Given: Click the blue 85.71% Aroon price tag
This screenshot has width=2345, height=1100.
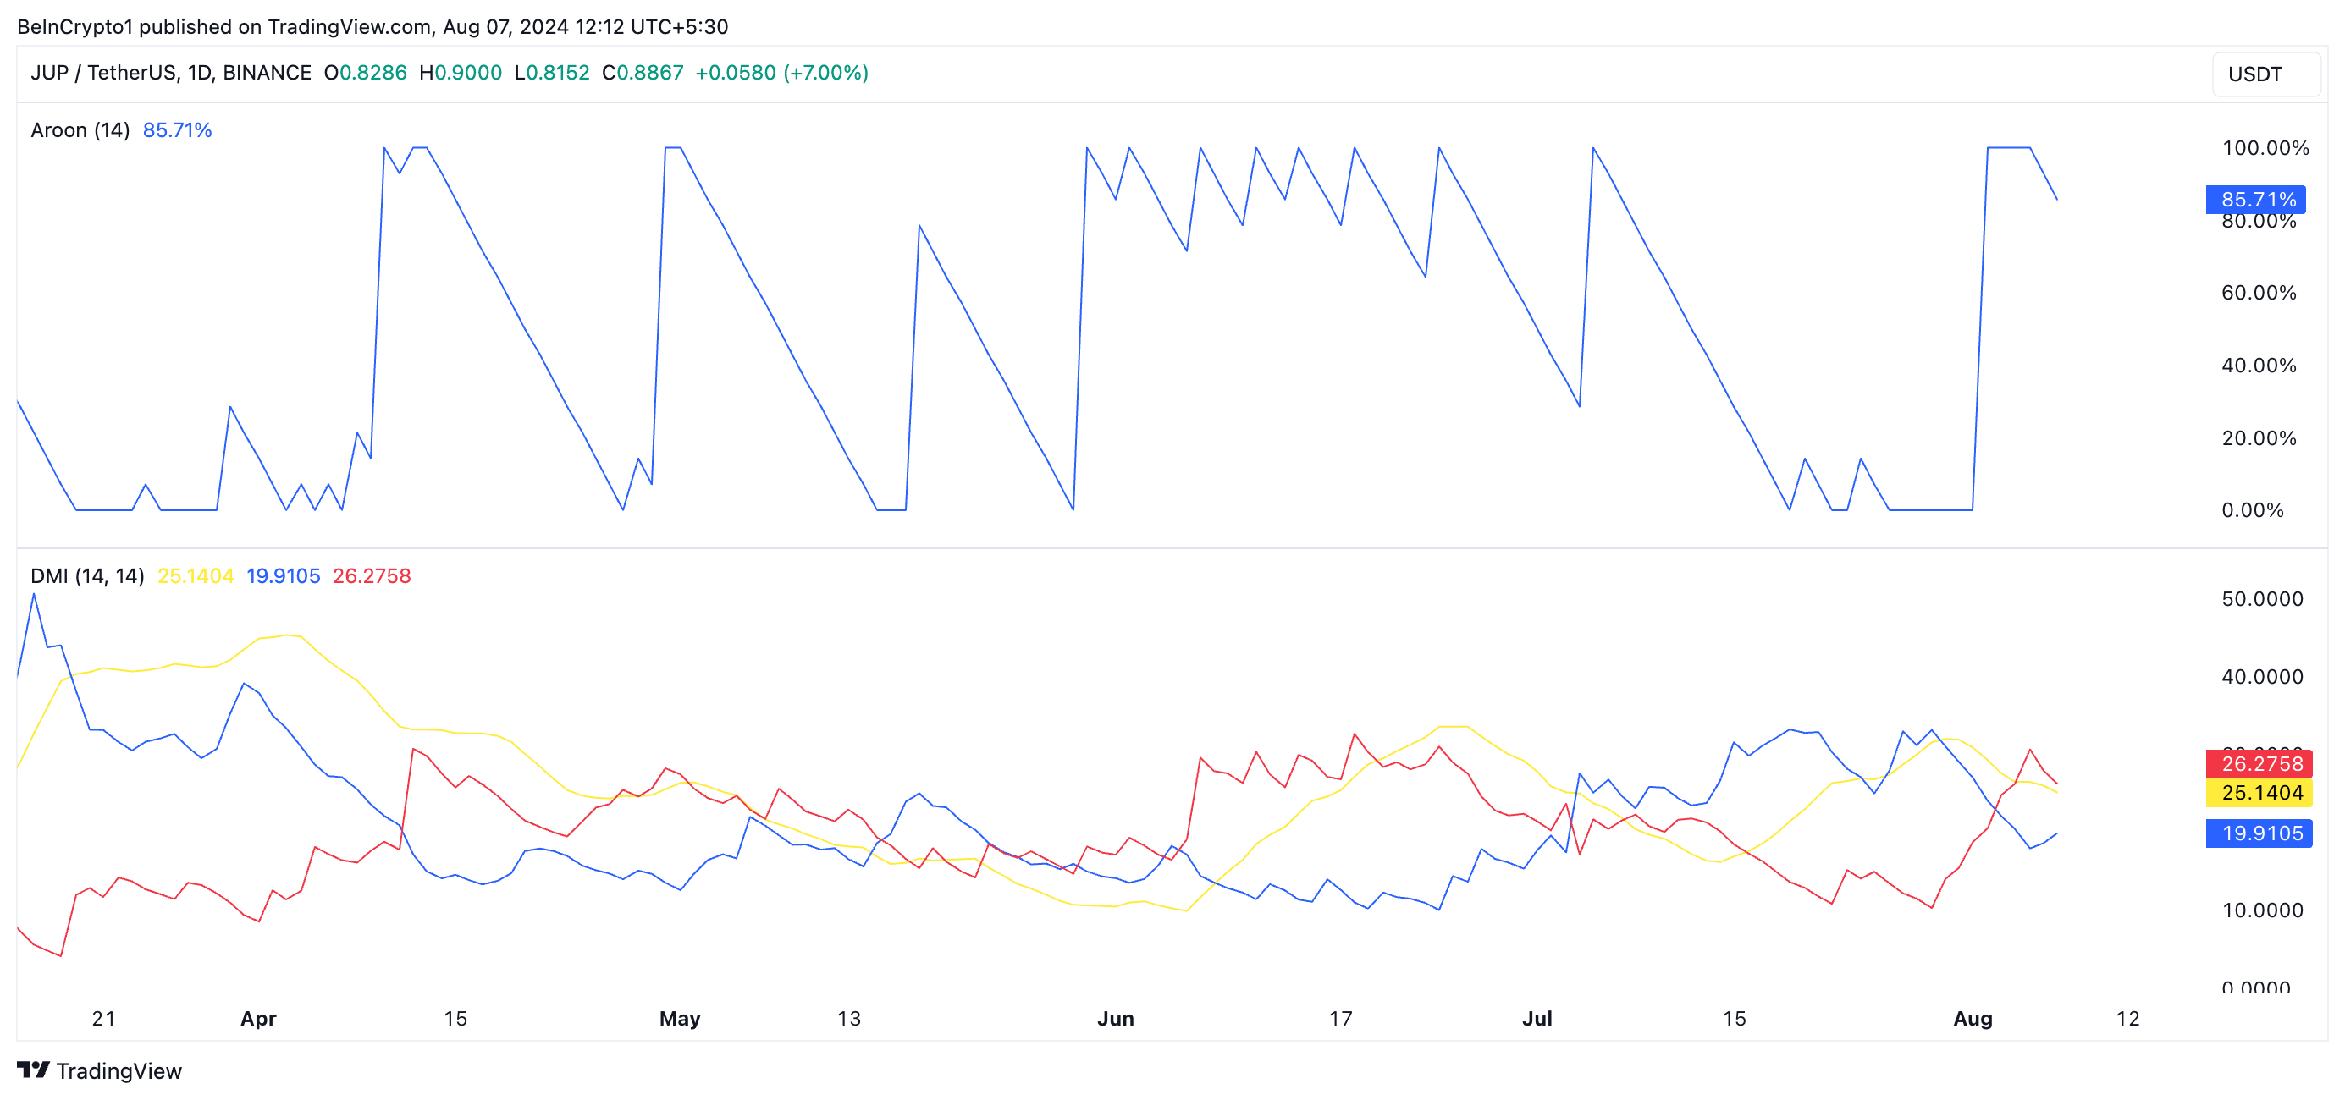Looking at the screenshot, I should [2256, 199].
